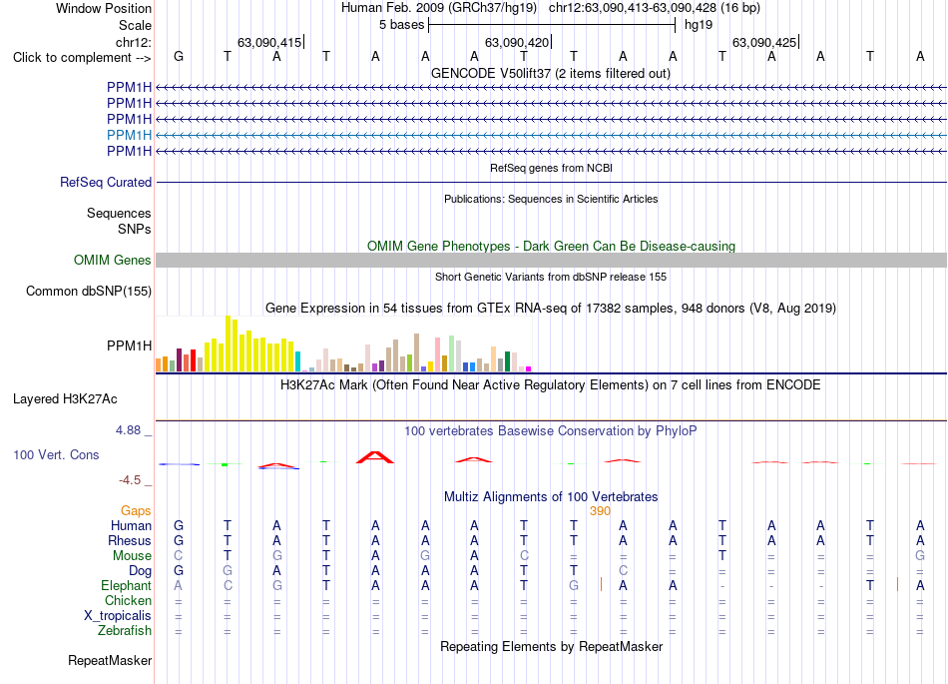Click the -4.5 PhyloP lower scale value
Viewport: 948px width, 684px height.
click(x=130, y=480)
